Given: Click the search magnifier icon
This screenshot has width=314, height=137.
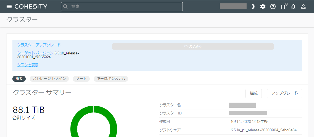Looking at the screenshot, I should [65, 6].
